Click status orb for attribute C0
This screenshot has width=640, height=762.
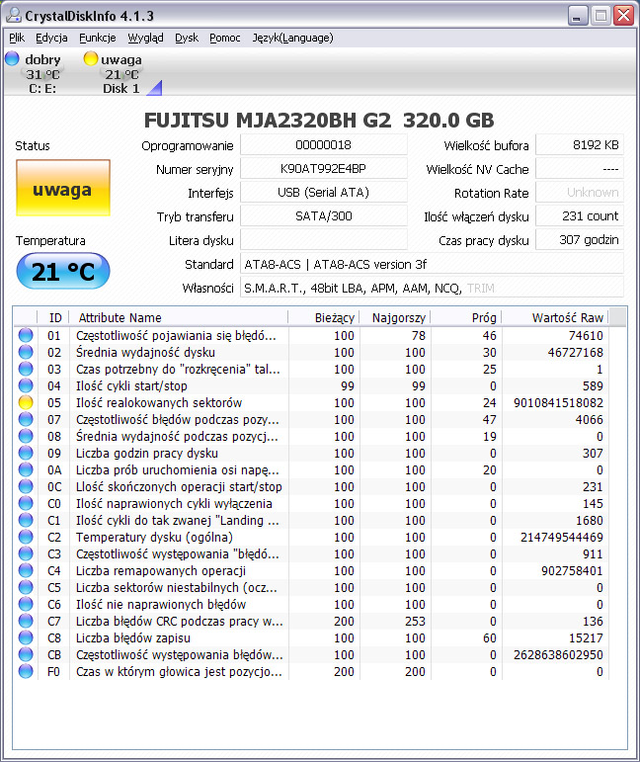[x=26, y=503]
